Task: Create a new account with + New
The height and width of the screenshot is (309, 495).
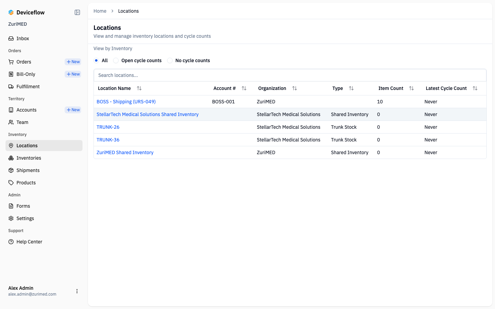Action: click(x=73, y=110)
